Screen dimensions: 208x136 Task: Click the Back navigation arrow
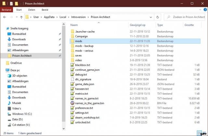pyautogui.click(x=5, y=17)
